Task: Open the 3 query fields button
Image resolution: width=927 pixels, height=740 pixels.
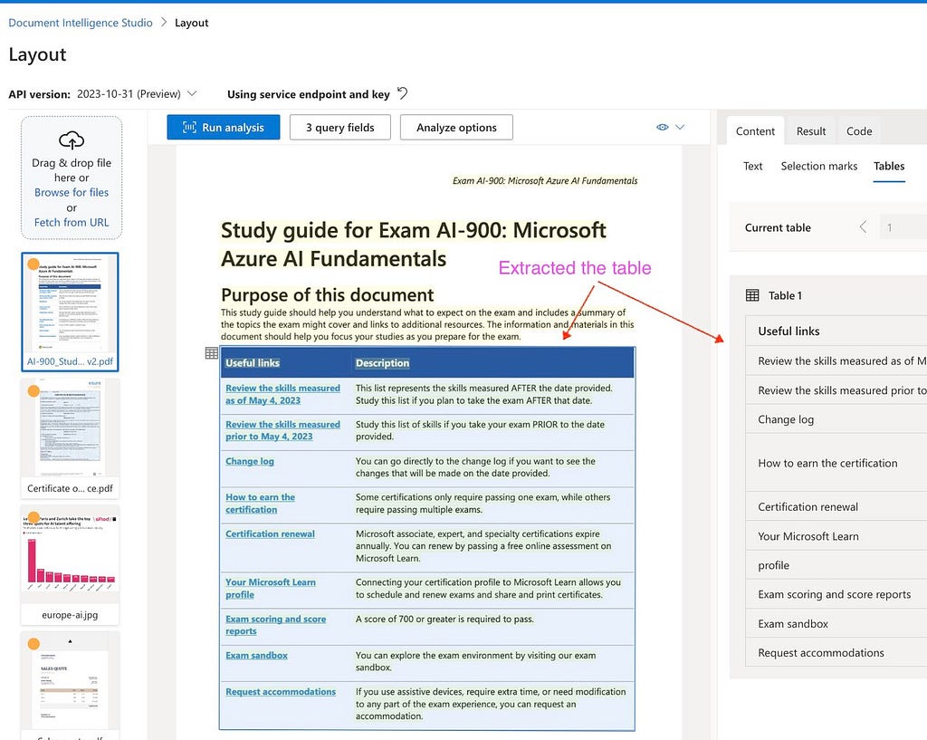Action: pos(340,127)
